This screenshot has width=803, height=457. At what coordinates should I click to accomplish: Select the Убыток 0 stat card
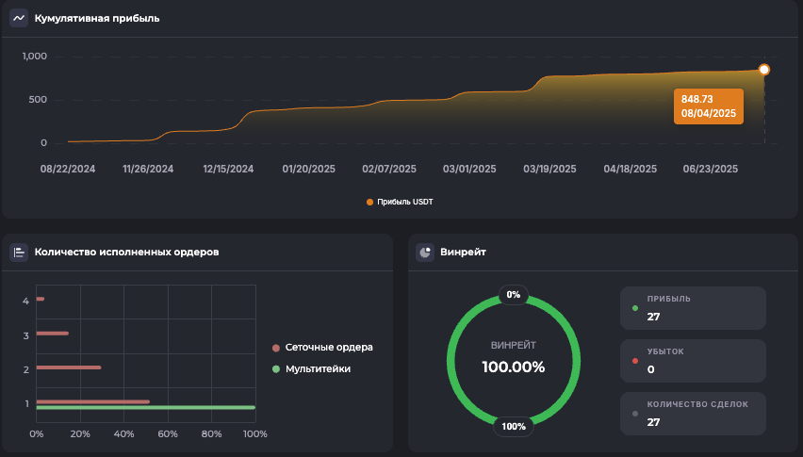693,361
